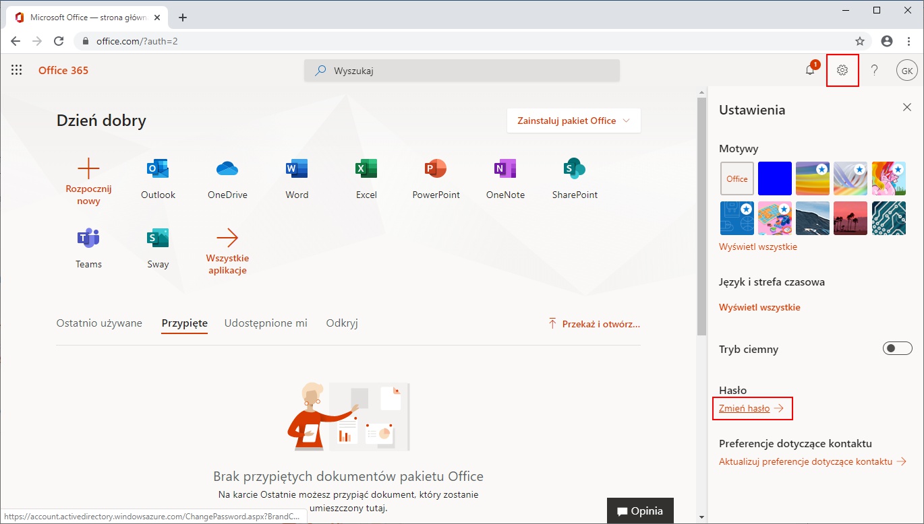Image resolution: width=924 pixels, height=524 pixels.
Task: Select the Microsoft Office browser tab
Action: tap(86, 18)
